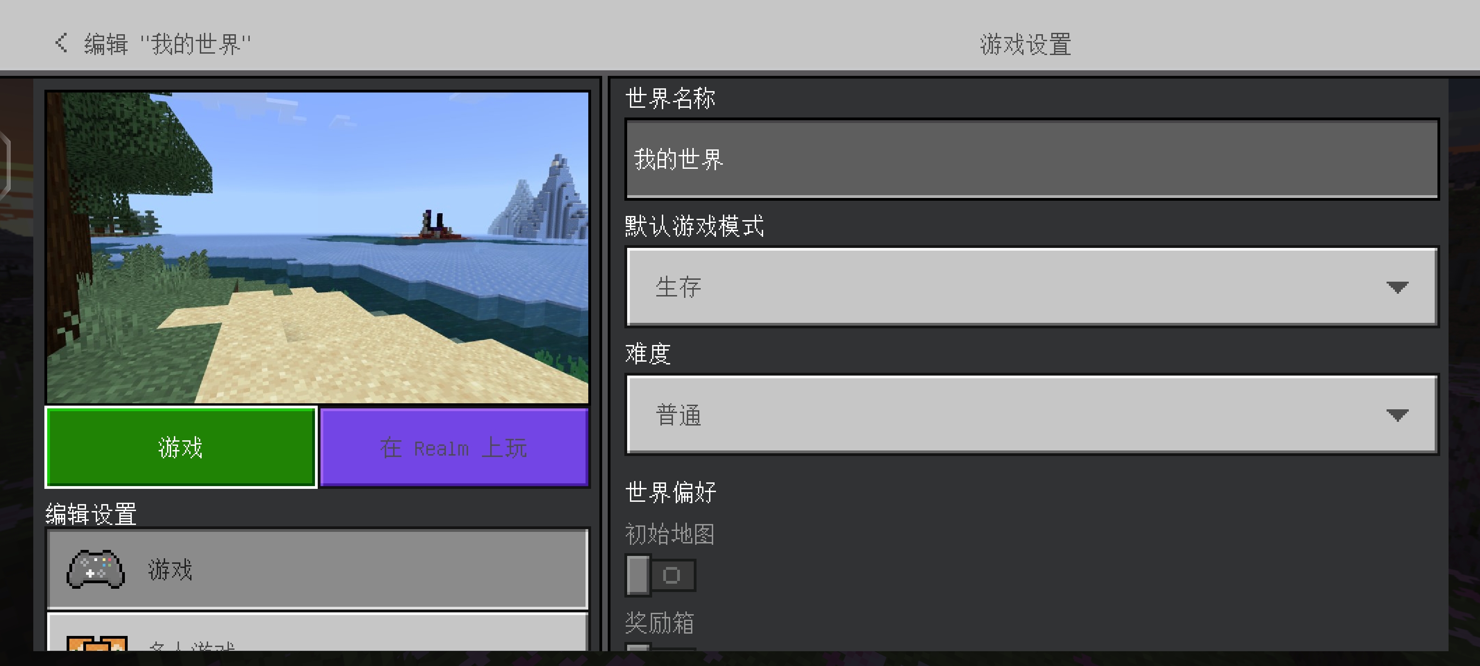Click the orange multiplayer faces icon
The height and width of the screenshot is (666, 1480).
point(97,644)
